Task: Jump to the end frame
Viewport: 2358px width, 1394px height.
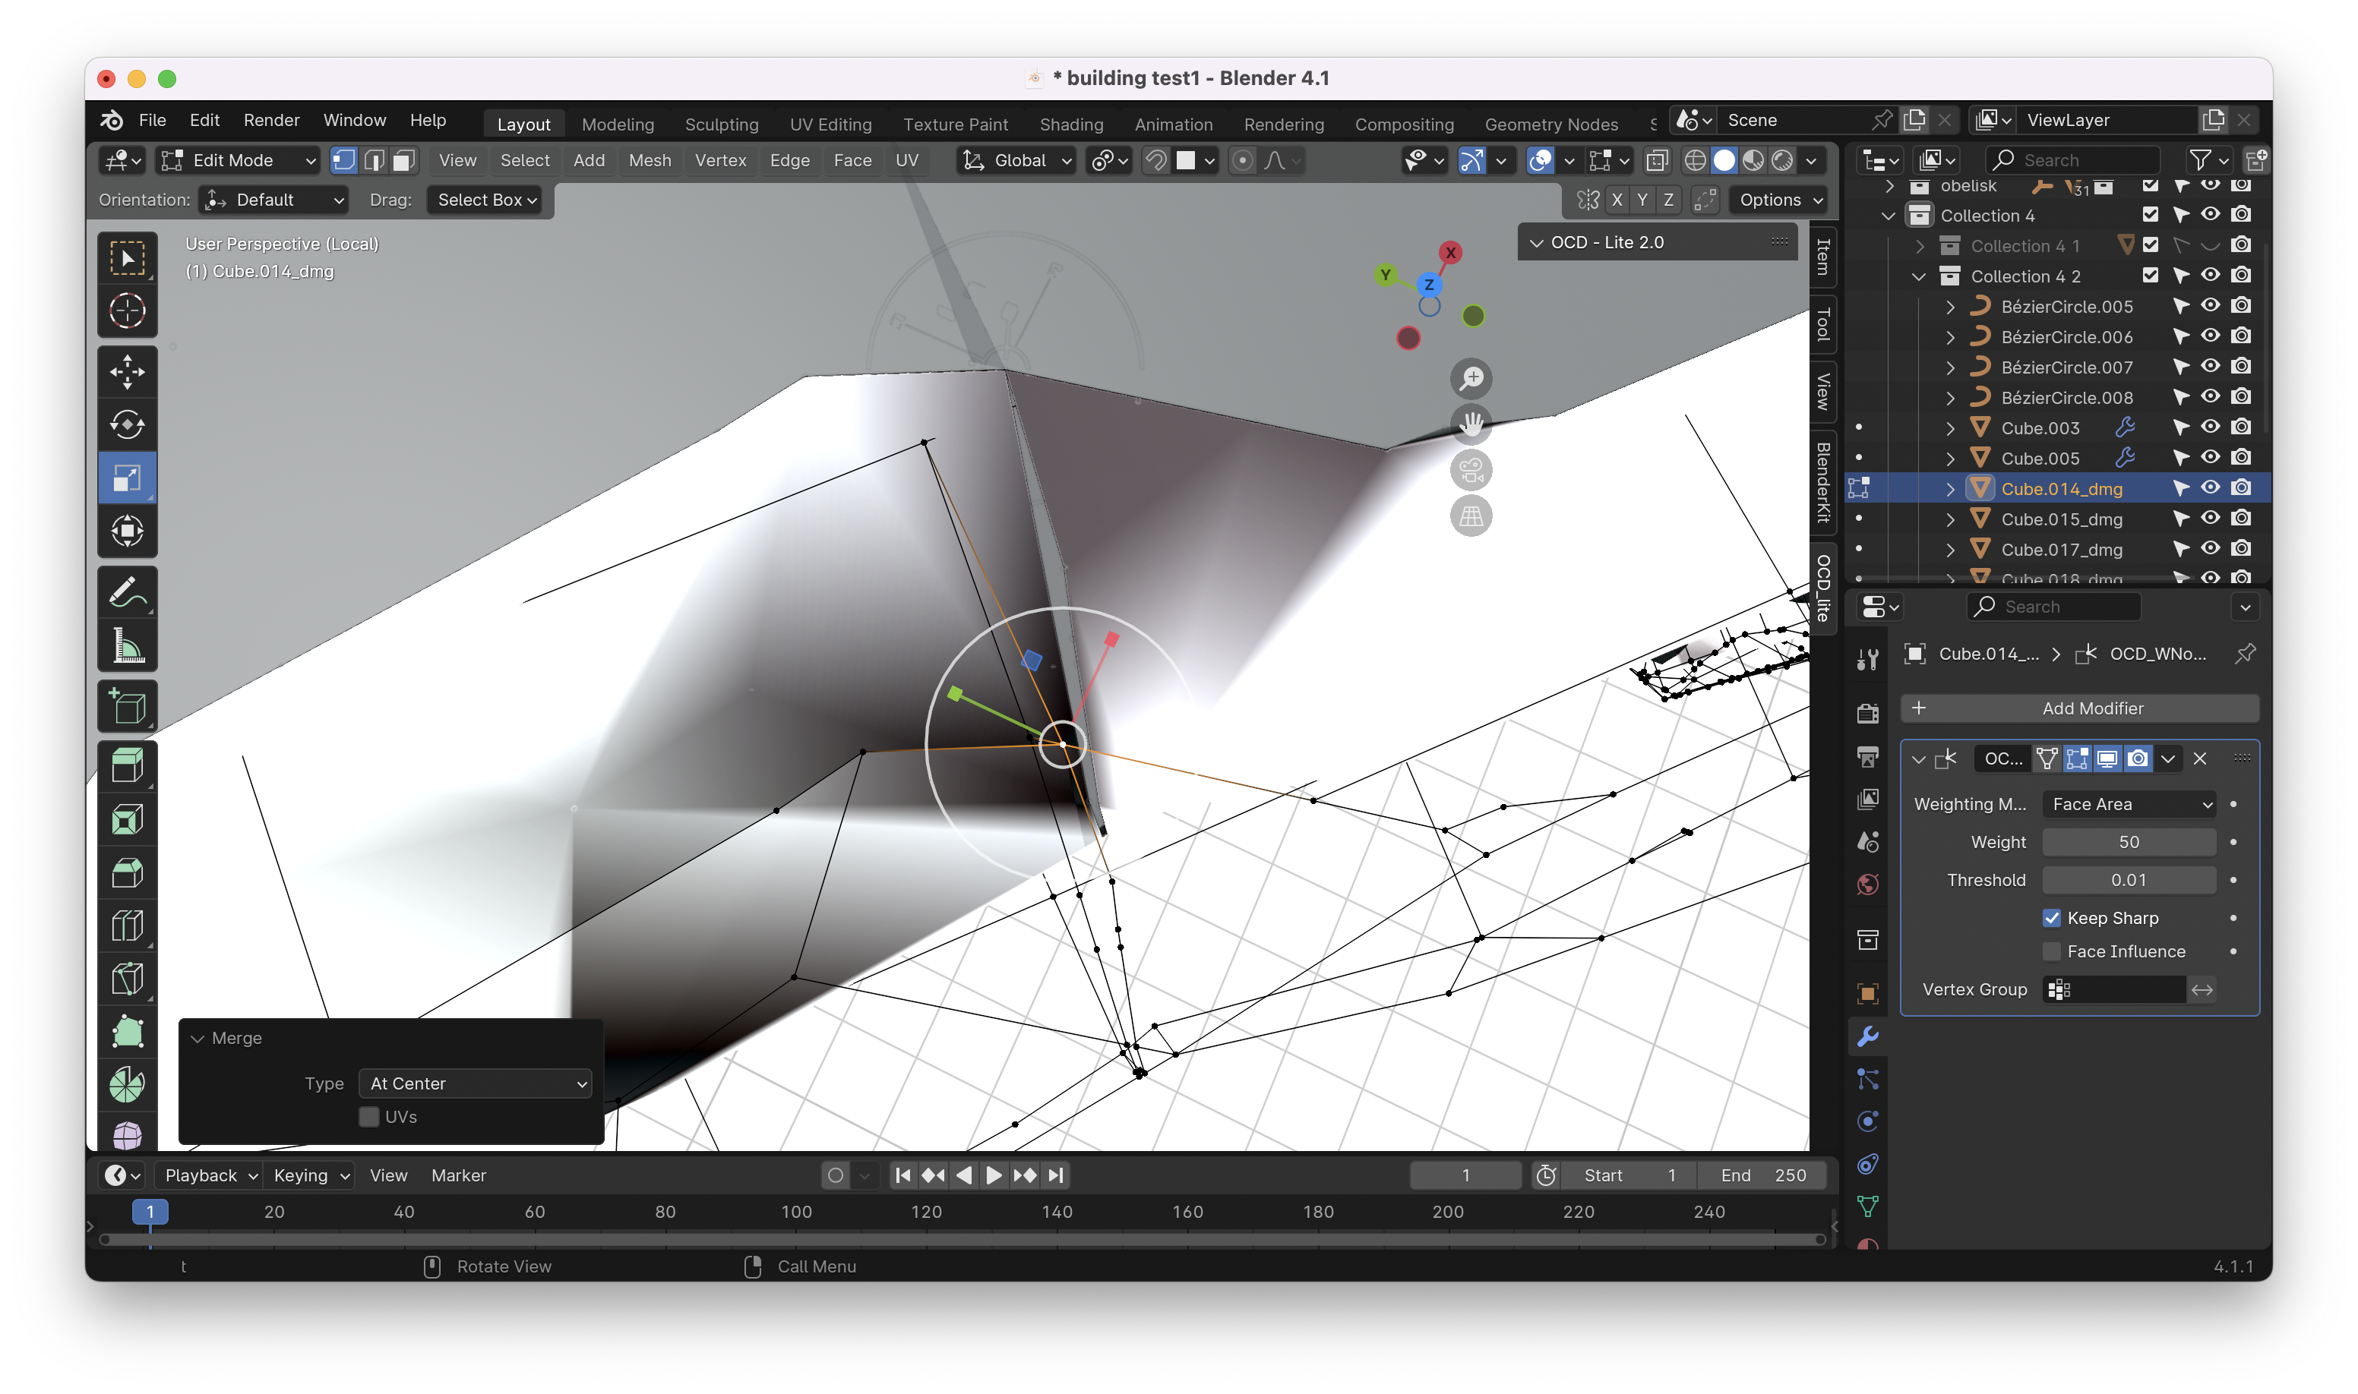Action: pos(1055,1175)
